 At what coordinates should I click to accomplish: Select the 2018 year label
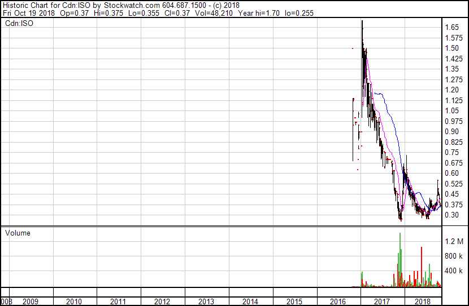tap(423, 301)
